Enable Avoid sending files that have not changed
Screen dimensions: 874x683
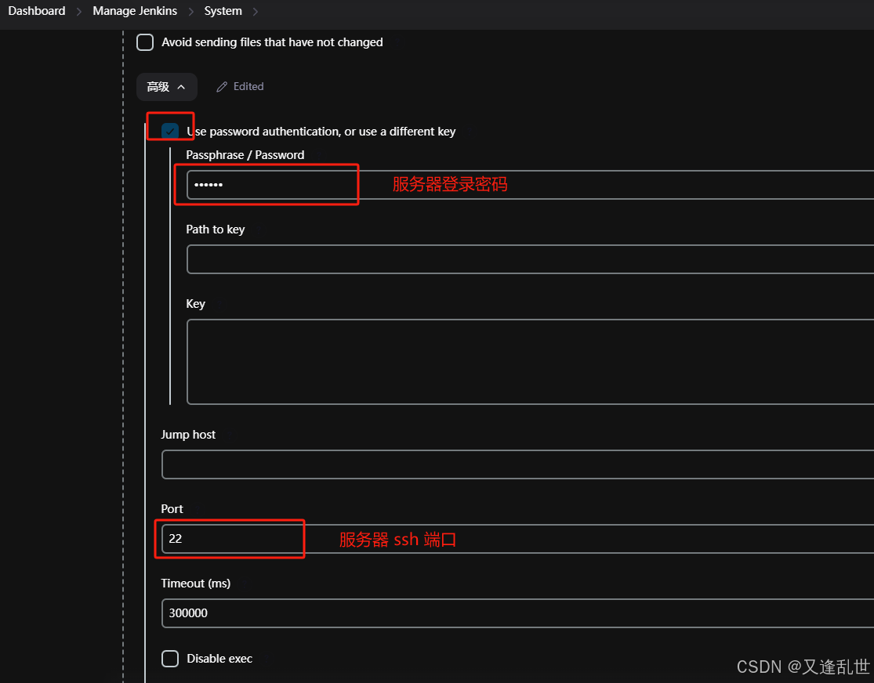click(145, 42)
